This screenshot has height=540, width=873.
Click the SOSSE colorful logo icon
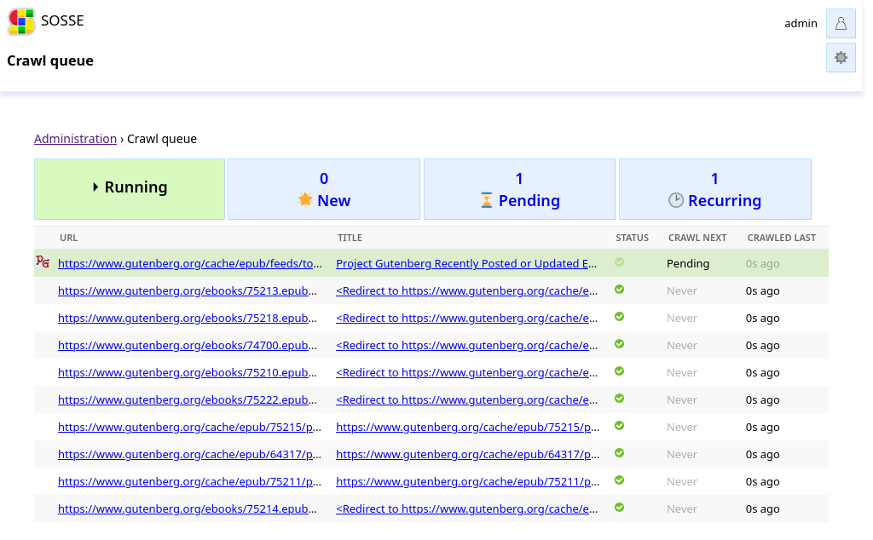(x=21, y=21)
